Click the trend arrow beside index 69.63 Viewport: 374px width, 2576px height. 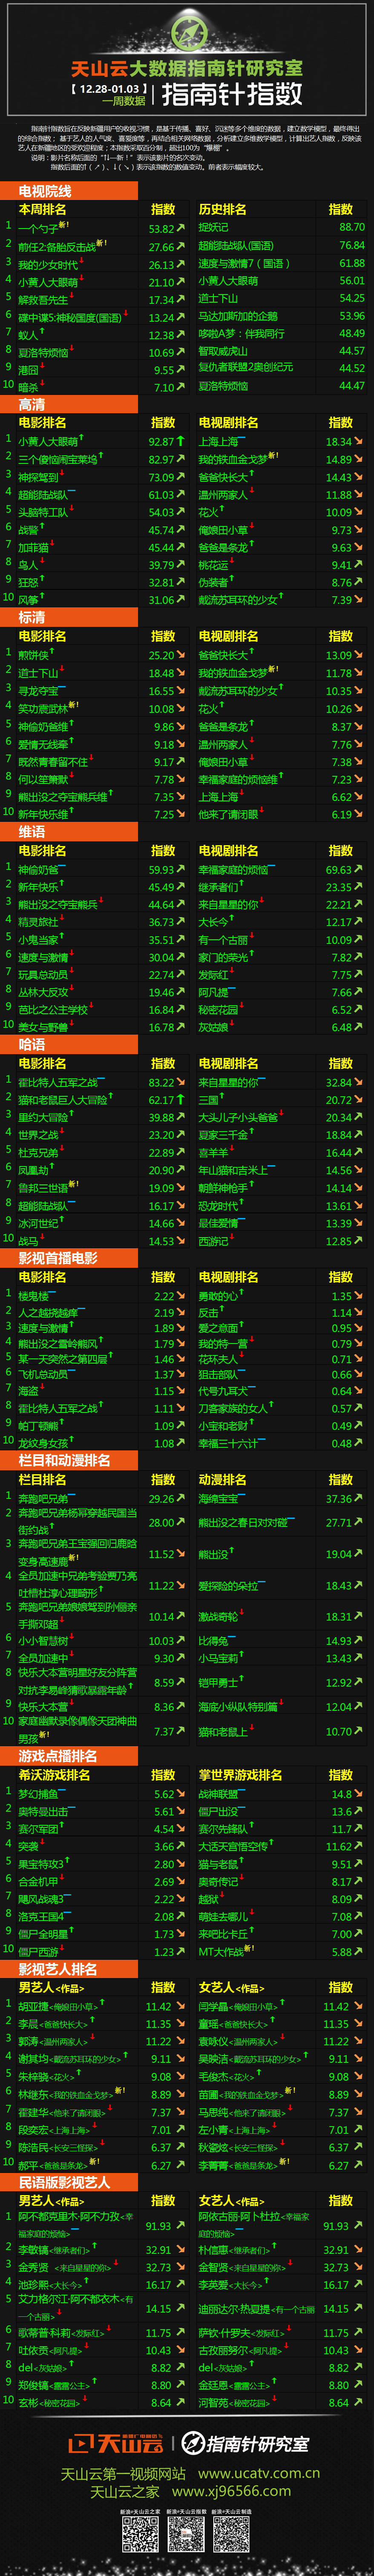[x=358, y=869]
